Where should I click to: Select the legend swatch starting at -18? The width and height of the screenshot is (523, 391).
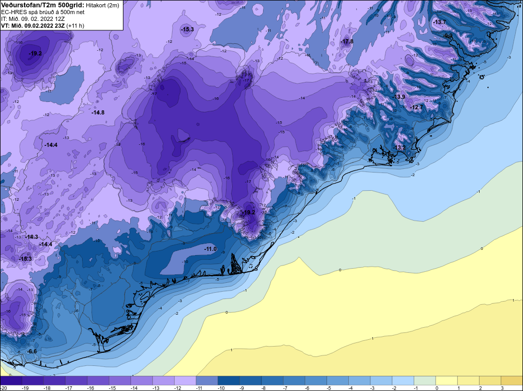pyautogui.click(x=55, y=381)
